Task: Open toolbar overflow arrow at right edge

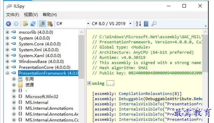Action: coord(206,26)
